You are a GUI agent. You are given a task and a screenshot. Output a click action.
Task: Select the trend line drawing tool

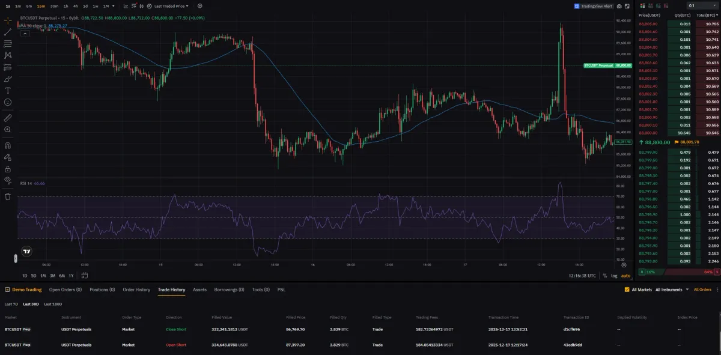tap(8, 32)
